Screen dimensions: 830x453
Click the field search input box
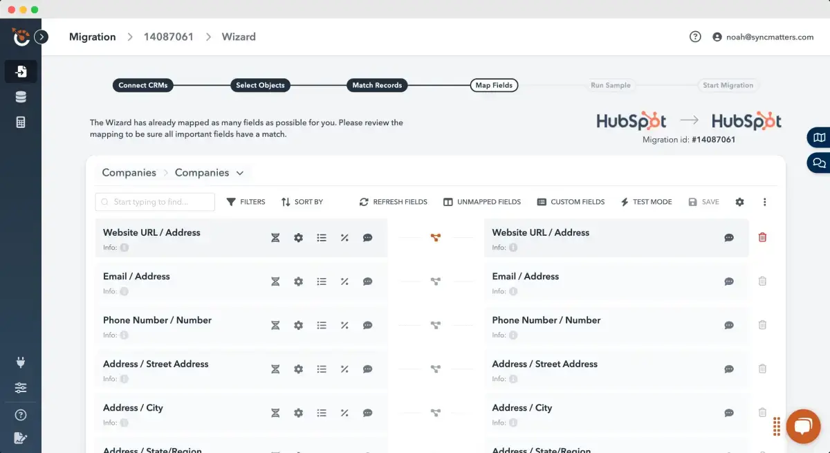point(156,202)
